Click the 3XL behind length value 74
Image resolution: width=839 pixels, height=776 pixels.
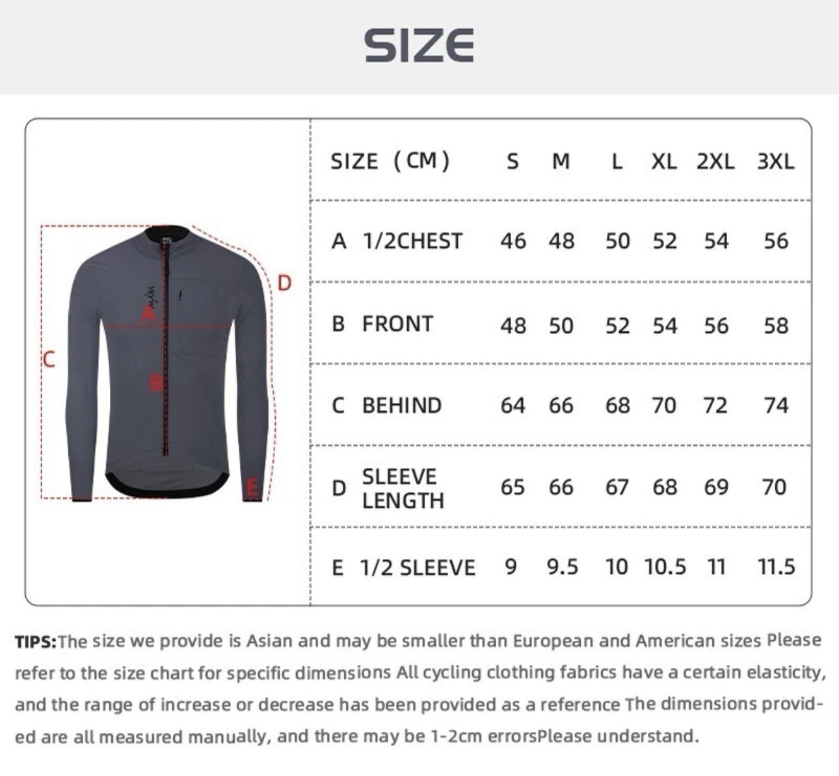[x=776, y=406]
